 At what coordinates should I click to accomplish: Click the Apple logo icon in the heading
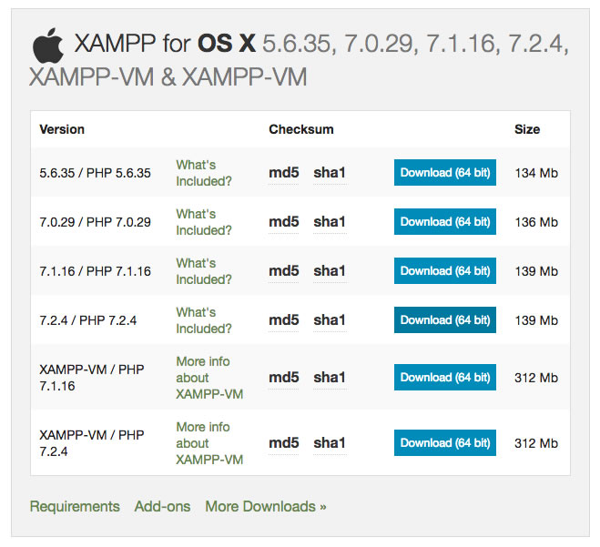click(48, 46)
